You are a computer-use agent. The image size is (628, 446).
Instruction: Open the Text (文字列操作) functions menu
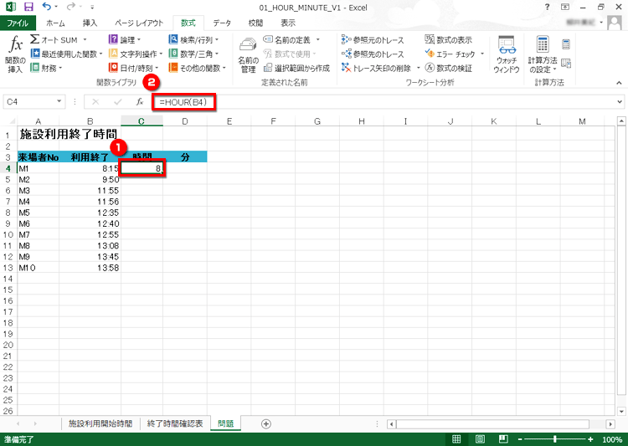point(136,54)
